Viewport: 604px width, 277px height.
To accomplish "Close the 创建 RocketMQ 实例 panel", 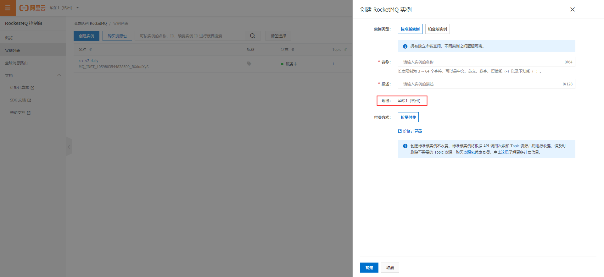I will (573, 9).
